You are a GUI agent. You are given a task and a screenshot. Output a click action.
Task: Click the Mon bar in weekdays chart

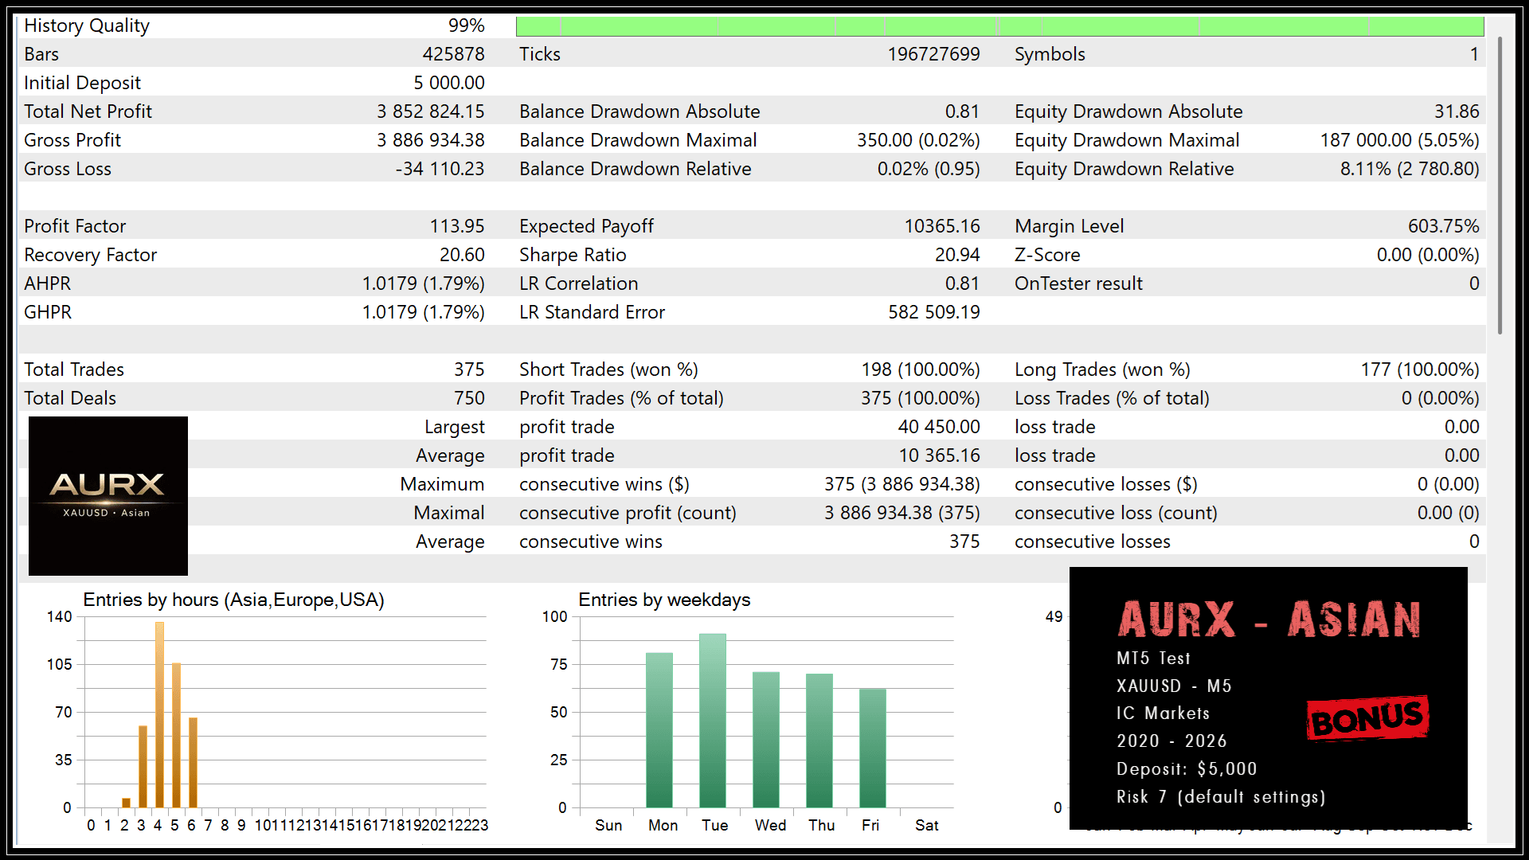659,729
